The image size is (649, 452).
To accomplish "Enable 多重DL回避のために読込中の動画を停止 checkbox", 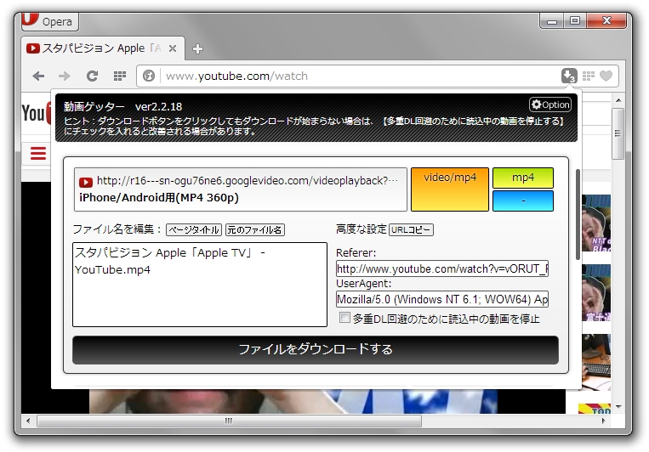I will 344,318.
